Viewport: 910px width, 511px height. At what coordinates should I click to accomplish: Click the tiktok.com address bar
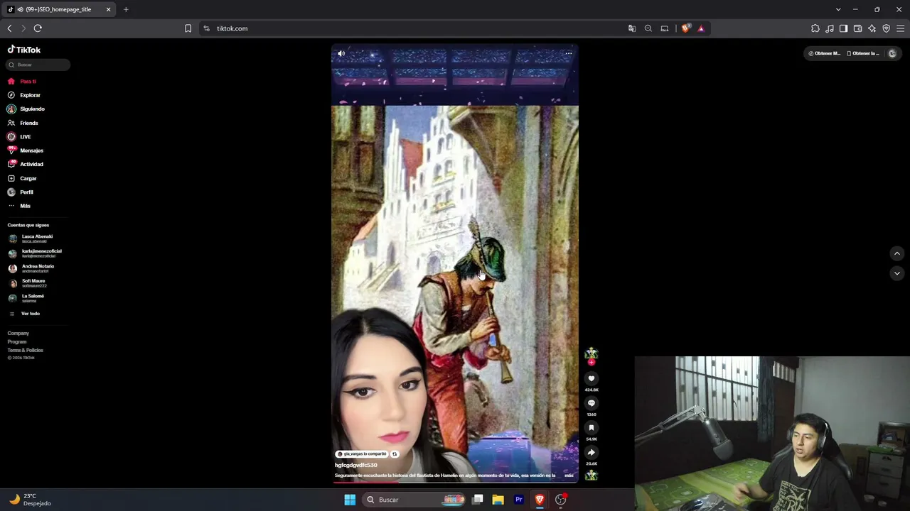[412, 28]
